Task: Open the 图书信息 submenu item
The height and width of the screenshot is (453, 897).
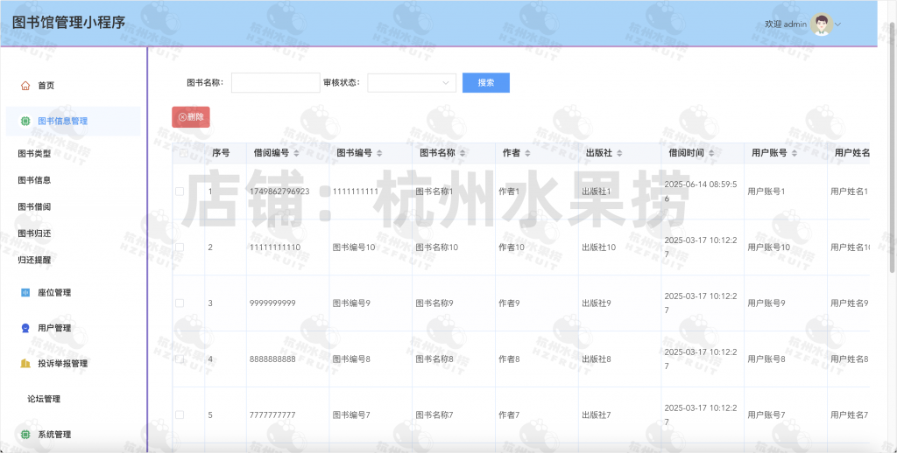Action: pos(34,180)
